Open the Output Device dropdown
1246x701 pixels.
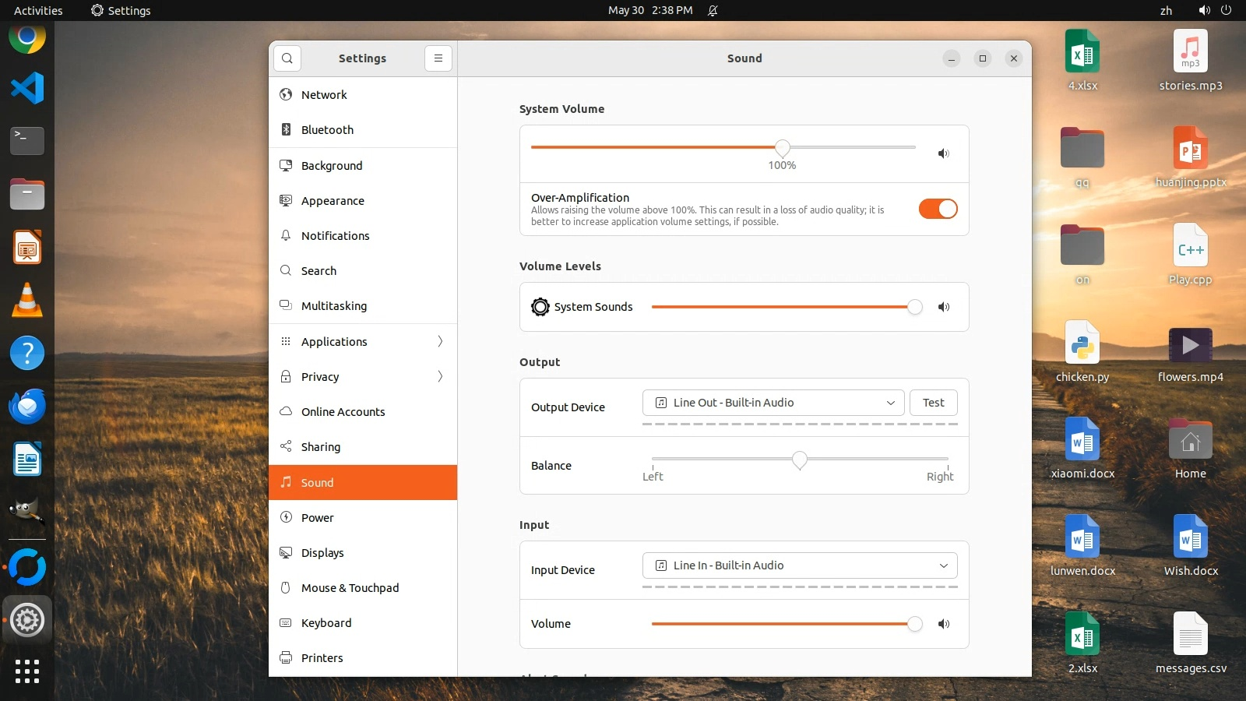coord(773,403)
